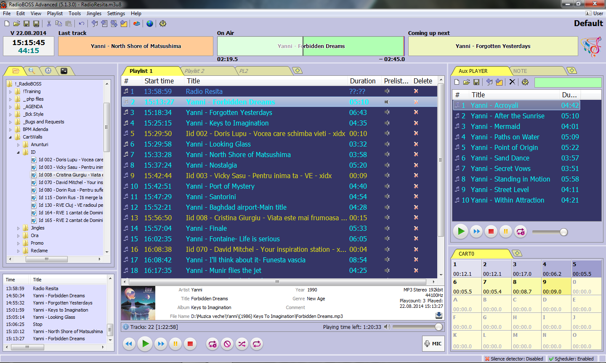Image resolution: width=606 pixels, height=363 pixels.
Task: Open playlist file from main toolbar
Action: [17, 24]
